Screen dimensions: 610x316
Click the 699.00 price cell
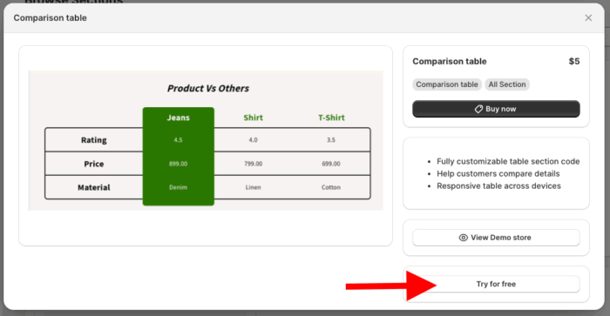(331, 164)
